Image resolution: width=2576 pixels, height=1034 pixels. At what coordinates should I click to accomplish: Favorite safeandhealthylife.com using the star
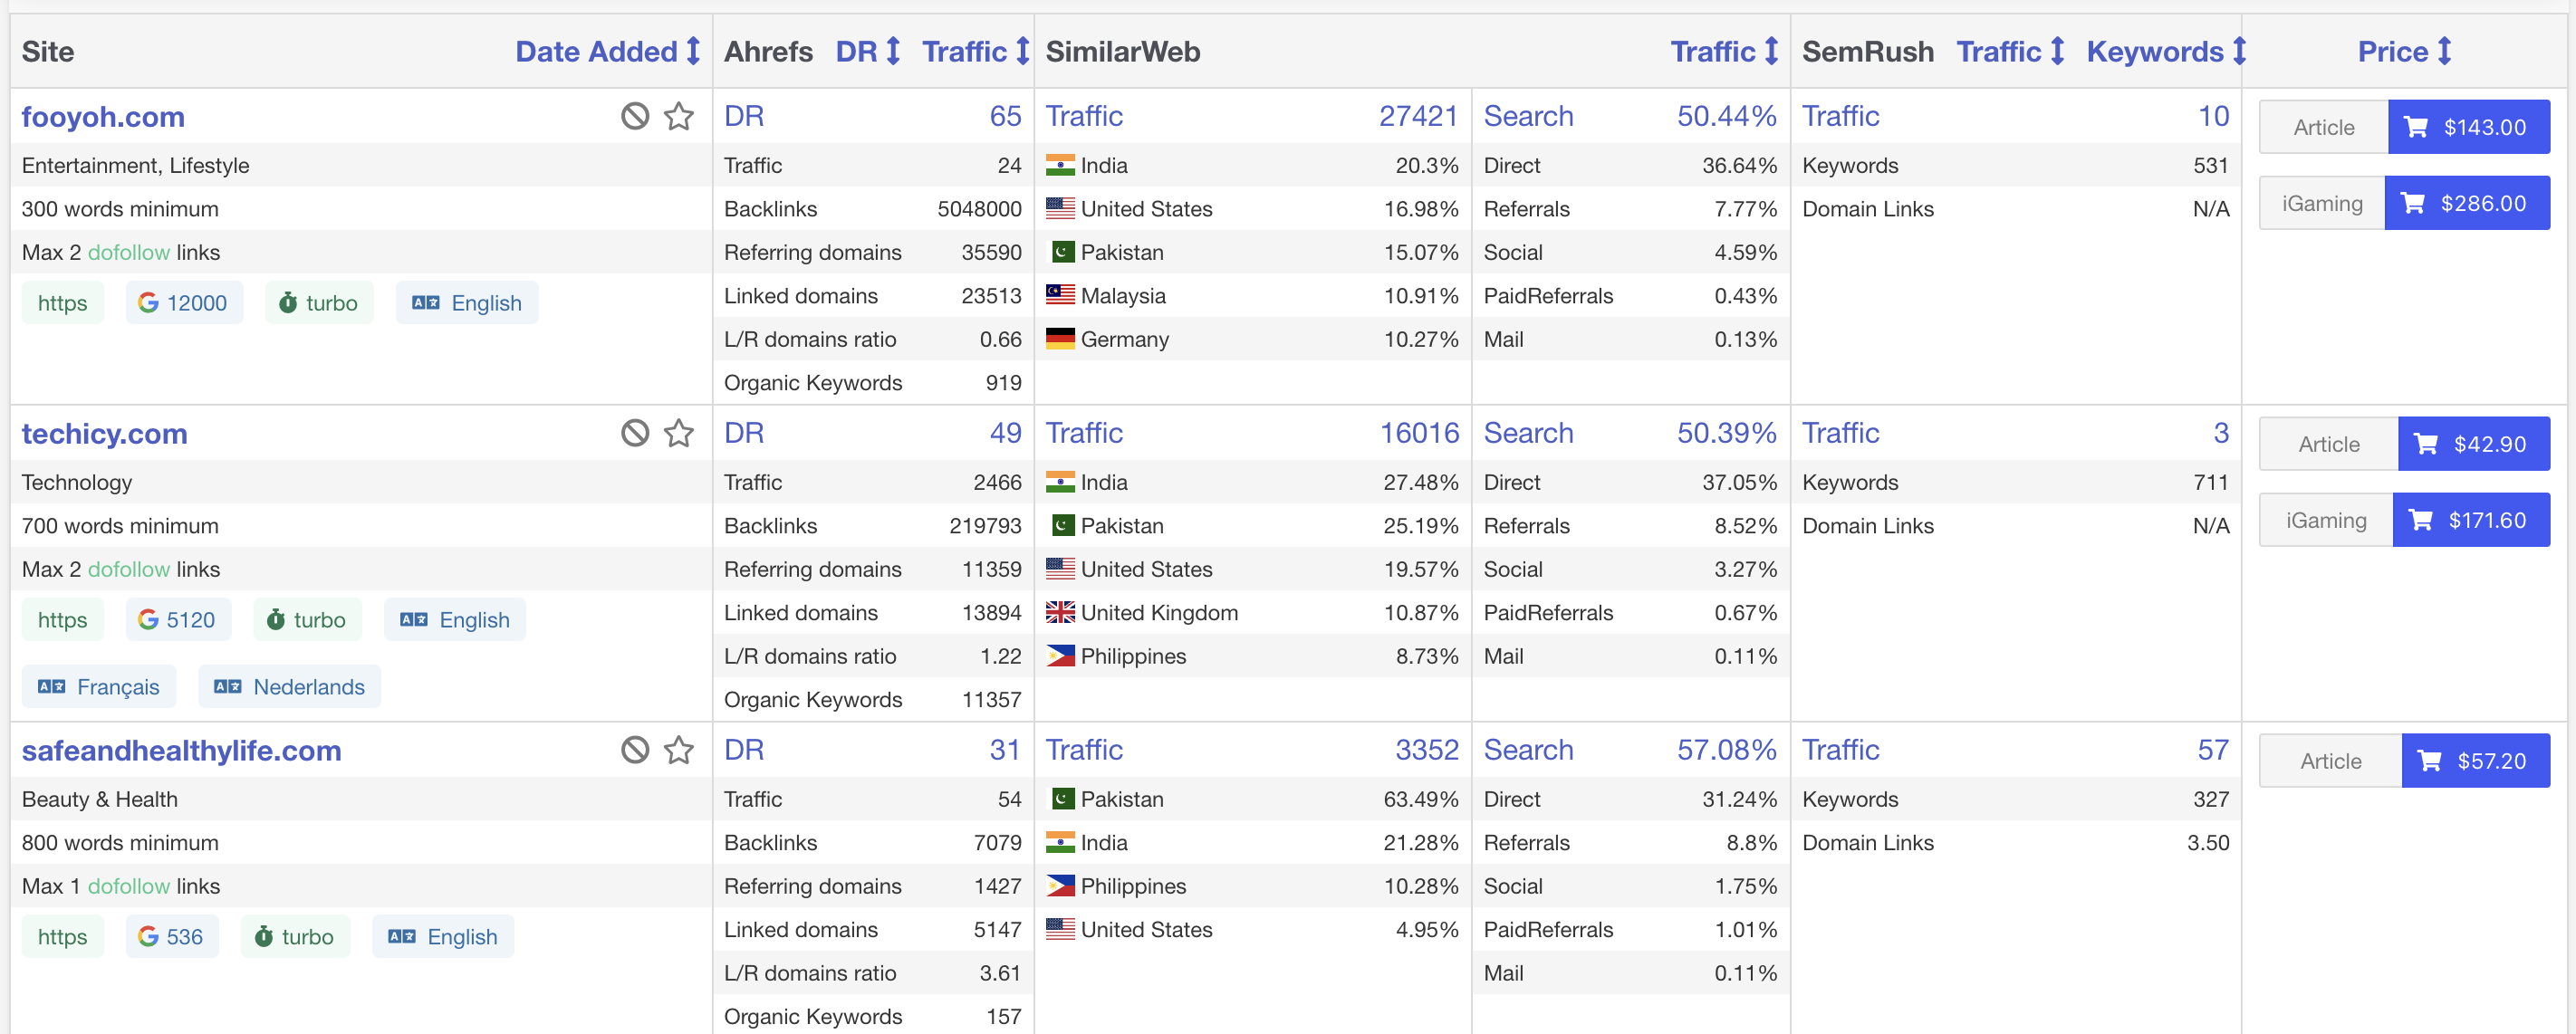tap(679, 750)
